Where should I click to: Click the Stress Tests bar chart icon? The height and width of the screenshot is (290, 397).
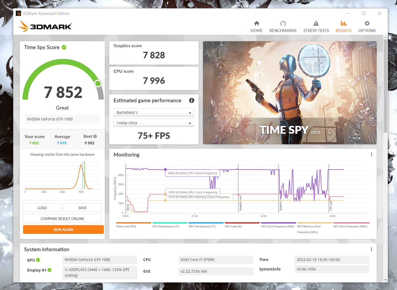pyautogui.click(x=316, y=23)
